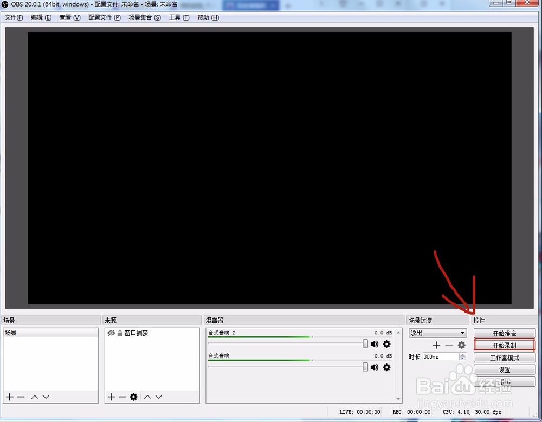Minimize the OBS window

point(496,3)
